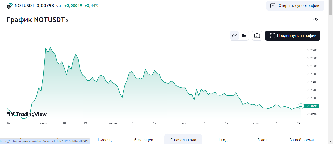Select the 1 год time range
Image resolution: width=333 pixels, height=144 pixels.
pyautogui.click(x=223, y=140)
